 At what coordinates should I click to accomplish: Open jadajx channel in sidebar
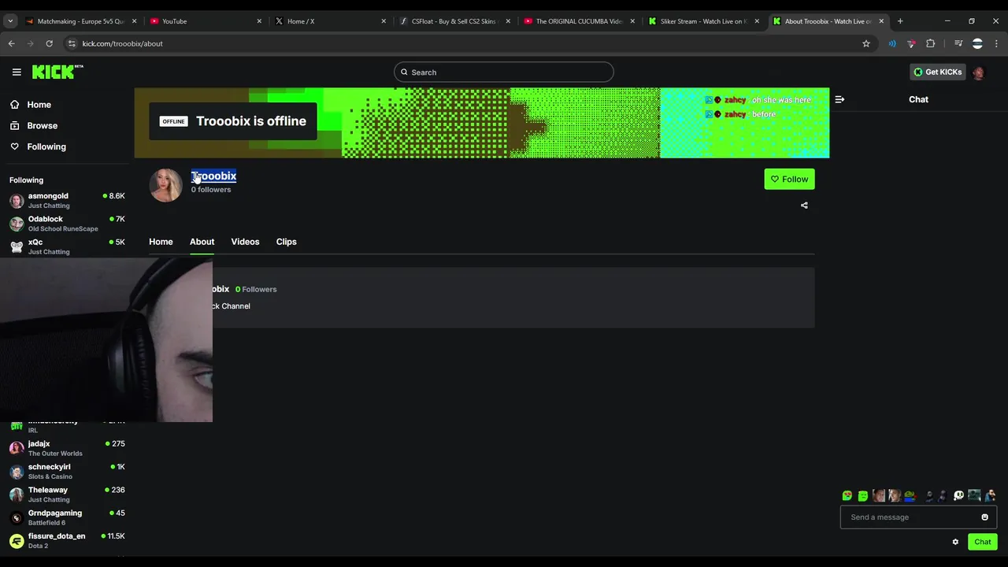[x=66, y=448]
